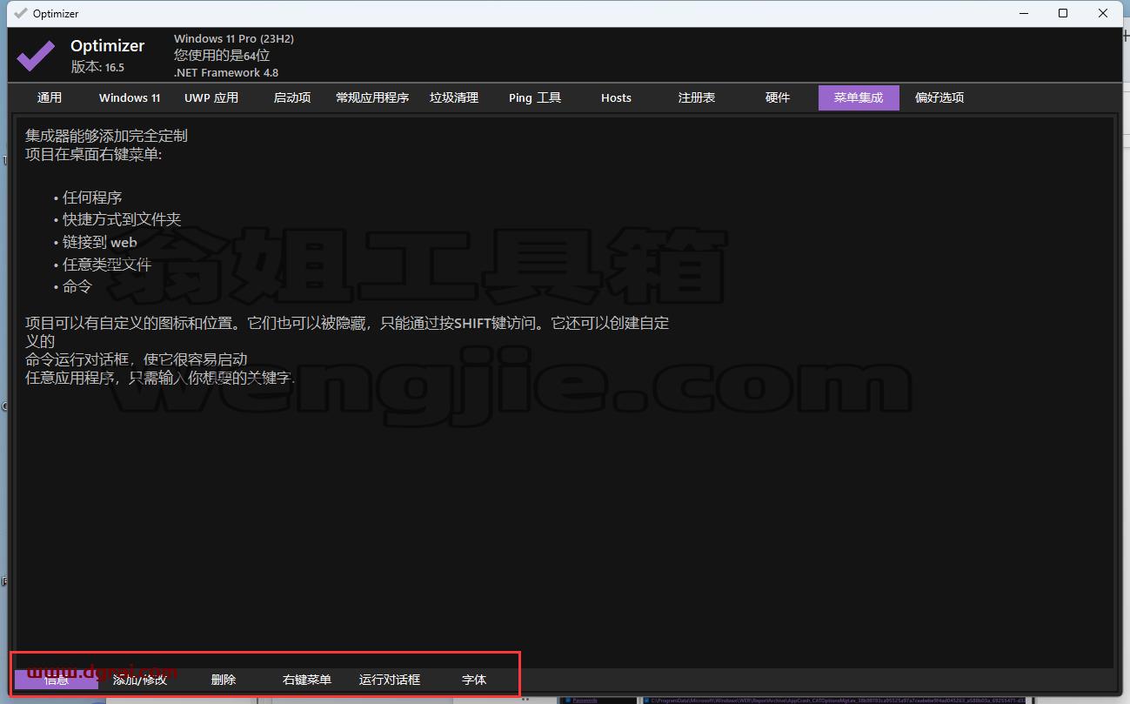Select the 常规应用程序 tab

pyautogui.click(x=372, y=97)
